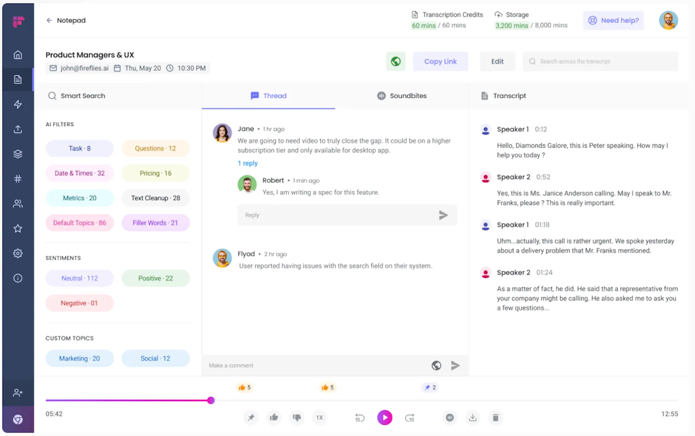Open Smart Search
Image resolution: width=695 pixels, height=436 pixels.
[x=76, y=96]
